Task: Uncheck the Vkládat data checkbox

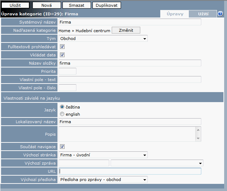Action: point(62,55)
